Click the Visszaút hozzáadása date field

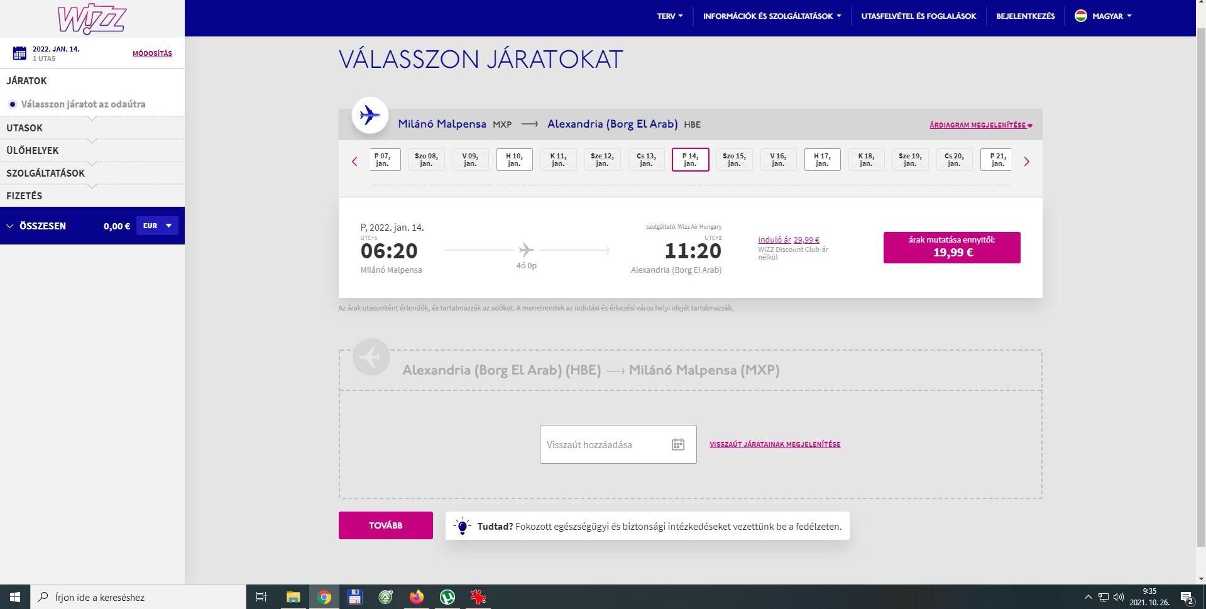point(618,444)
